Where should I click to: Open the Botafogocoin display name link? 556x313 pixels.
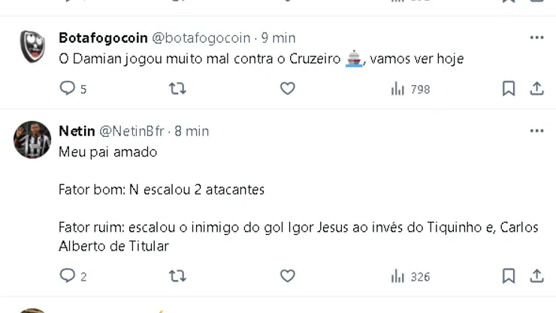pyautogui.click(x=103, y=38)
